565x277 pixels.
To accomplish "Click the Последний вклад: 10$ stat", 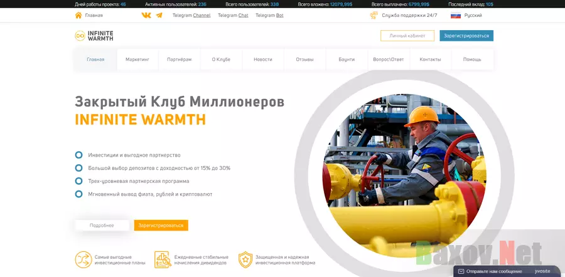I will (471, 4).
